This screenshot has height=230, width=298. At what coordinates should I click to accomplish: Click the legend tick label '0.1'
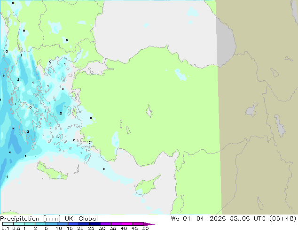pos(5,228)
